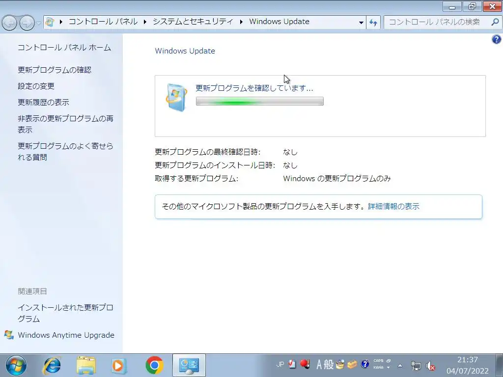Image resolution: width=503 pixels, height=377 pixels.
Task: Open Windows Explorer folder icon in taskbar
Action: [x=86, y=365]
